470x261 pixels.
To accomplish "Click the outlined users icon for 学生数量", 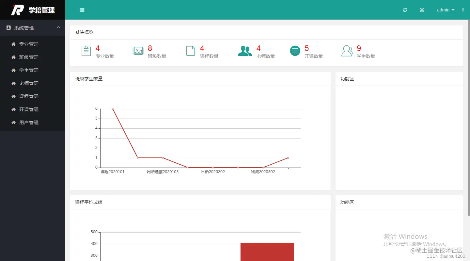I will coord(347,51).
